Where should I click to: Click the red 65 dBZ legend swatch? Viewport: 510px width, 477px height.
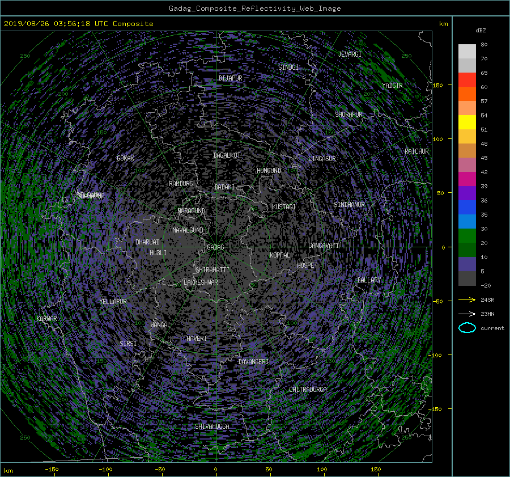pos(467,79)
